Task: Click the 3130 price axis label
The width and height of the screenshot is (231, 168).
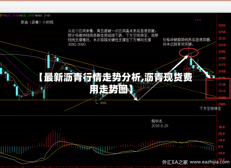Action: (x=222, y=85)
